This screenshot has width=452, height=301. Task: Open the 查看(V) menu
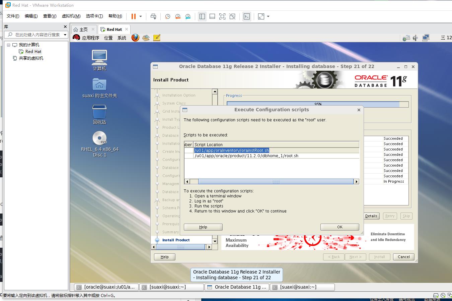pyautogui.click(x=50, y=16)
